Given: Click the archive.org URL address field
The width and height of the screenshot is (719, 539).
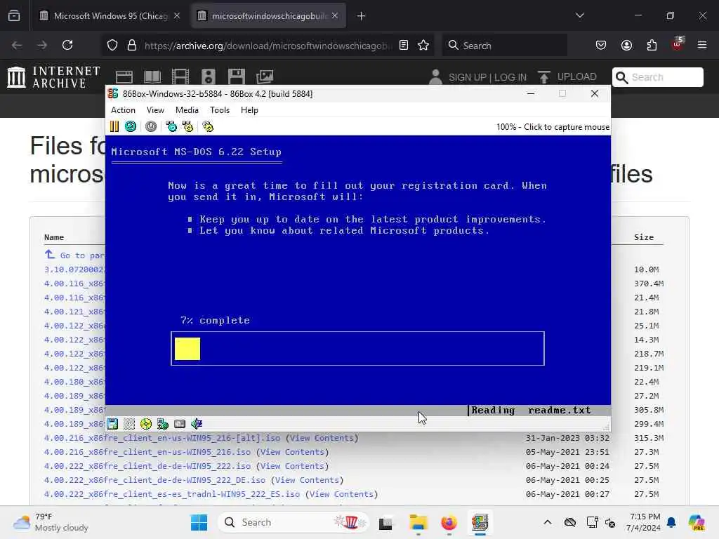Looking at the screenshot, I should (268, 46).
